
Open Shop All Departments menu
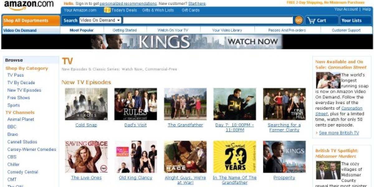click(31, 21)
